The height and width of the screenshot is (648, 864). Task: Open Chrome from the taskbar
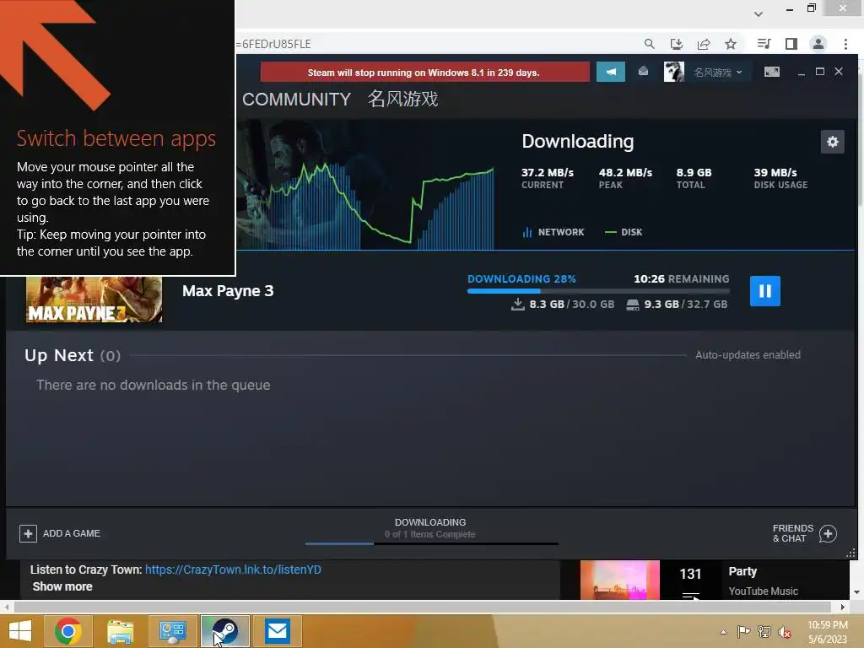(67, 631)
